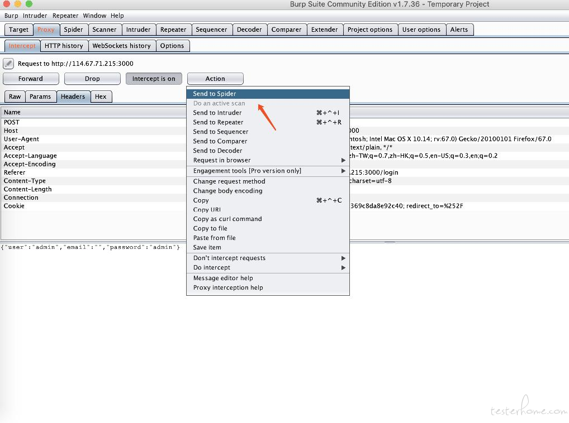Open the User options tab
This screenshot has width=569, height=423.
coord(421,30)
